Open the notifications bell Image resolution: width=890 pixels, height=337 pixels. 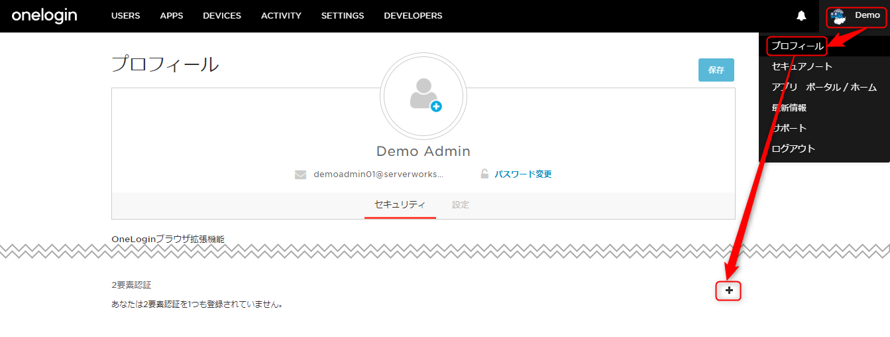point(802,16)
